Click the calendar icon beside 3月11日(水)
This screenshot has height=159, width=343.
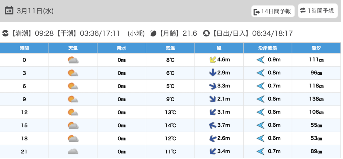pos(9,10)
